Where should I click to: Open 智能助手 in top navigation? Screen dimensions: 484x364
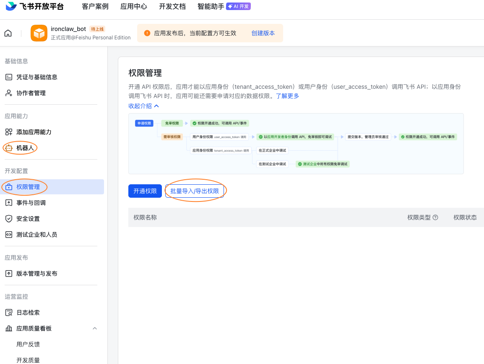[211, 6]
